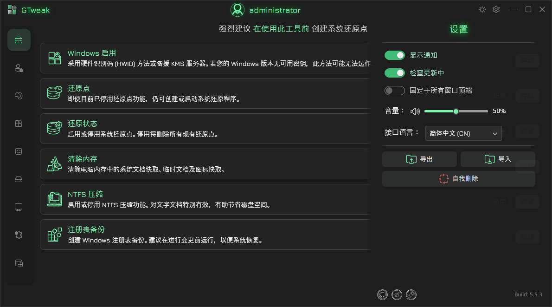
Task: Click the 自我删除 self-delete button
Action: click(459, 179)
